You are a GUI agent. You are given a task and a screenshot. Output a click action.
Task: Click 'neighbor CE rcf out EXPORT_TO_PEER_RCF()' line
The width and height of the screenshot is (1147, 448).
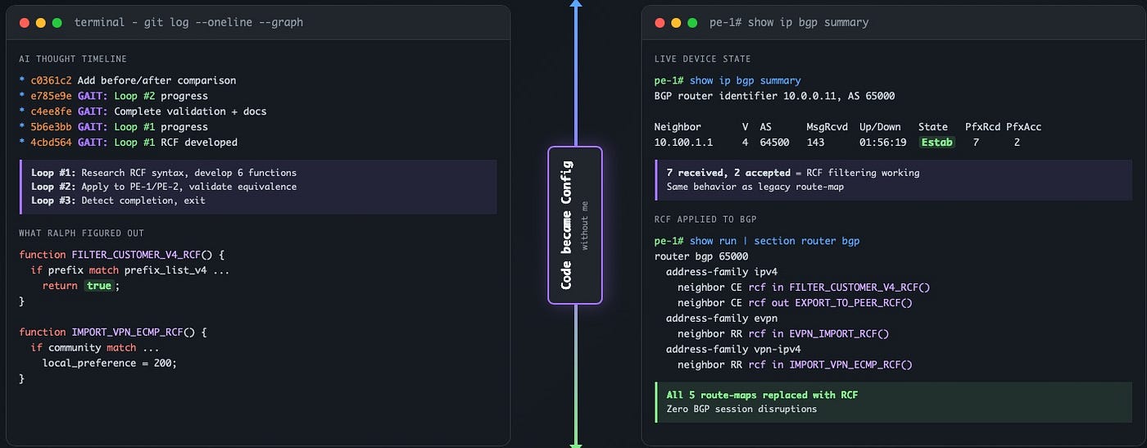(x=795, y=303)
